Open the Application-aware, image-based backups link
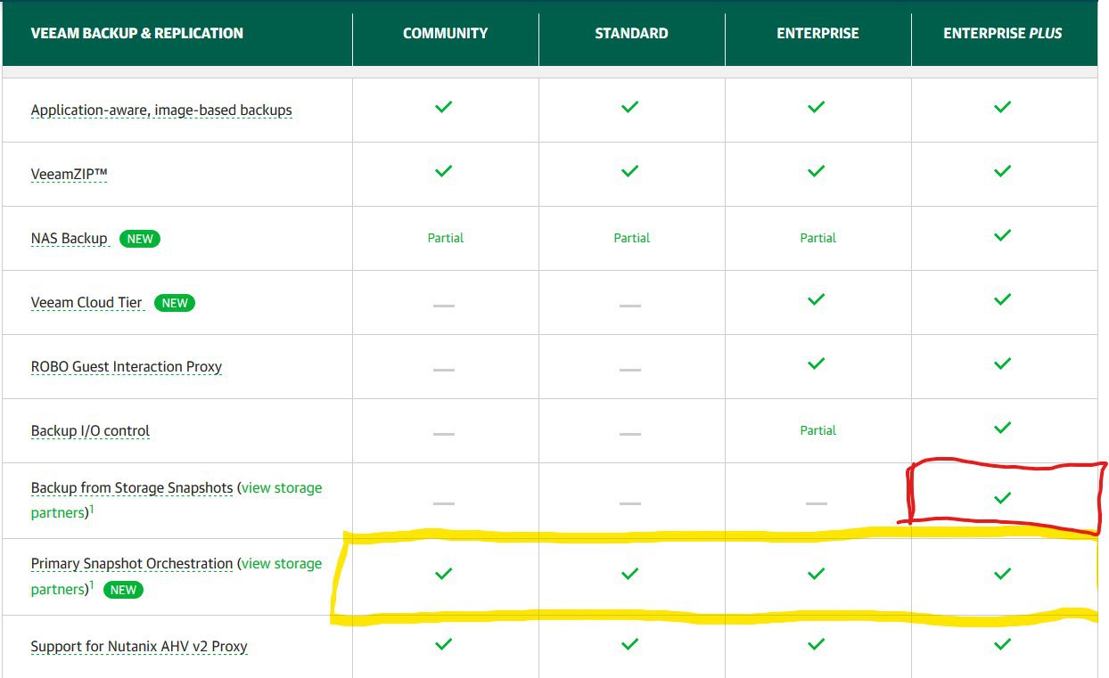Image resolution: width=1109 pixels, height=678 pixels. (161, 110)
